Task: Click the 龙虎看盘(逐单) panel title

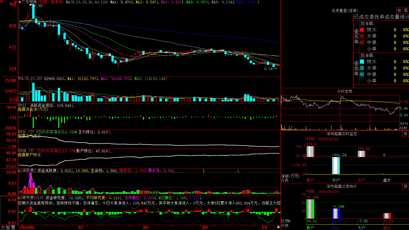Action: 345,10
